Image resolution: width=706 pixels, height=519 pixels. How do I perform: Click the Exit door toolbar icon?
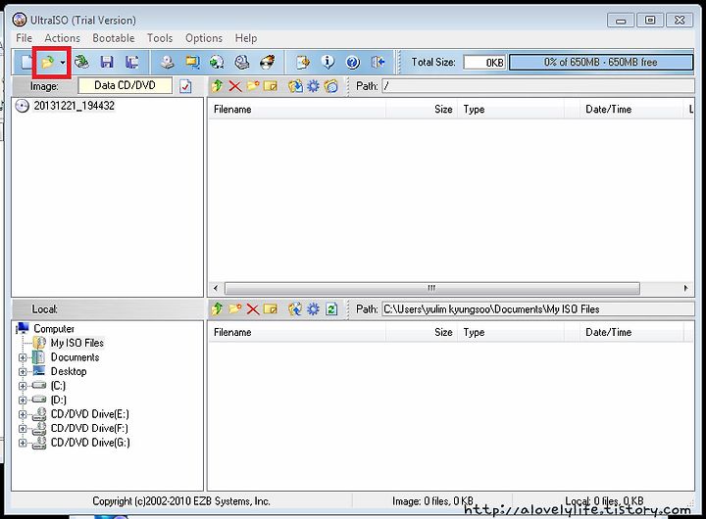coord(378,62)
